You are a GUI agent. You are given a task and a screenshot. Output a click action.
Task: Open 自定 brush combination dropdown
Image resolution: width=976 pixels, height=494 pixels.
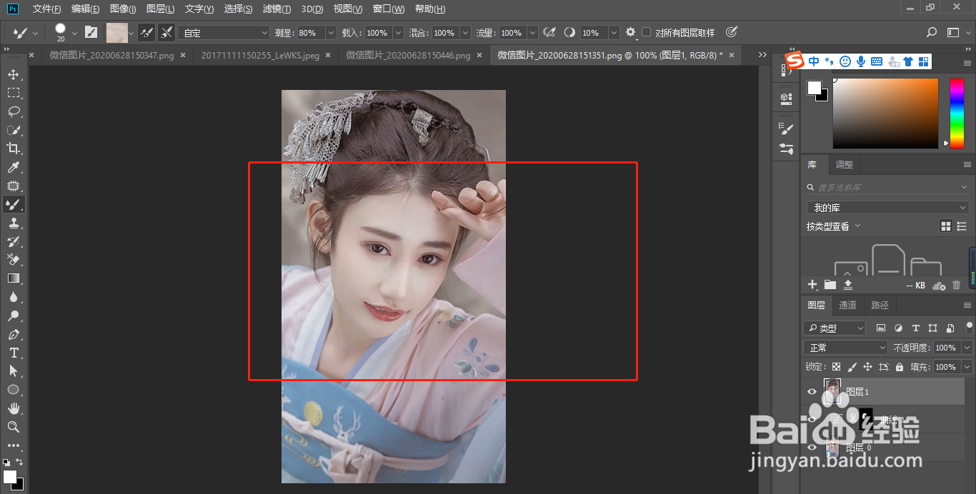tap(224, 33)
